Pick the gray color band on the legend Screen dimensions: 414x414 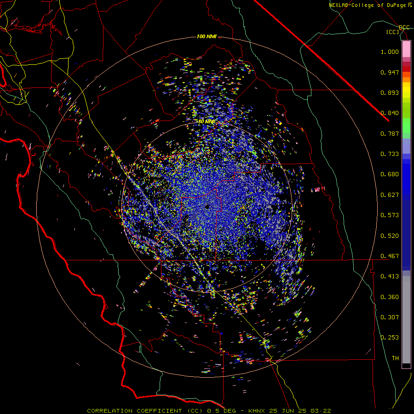click(x=406, y=320)
